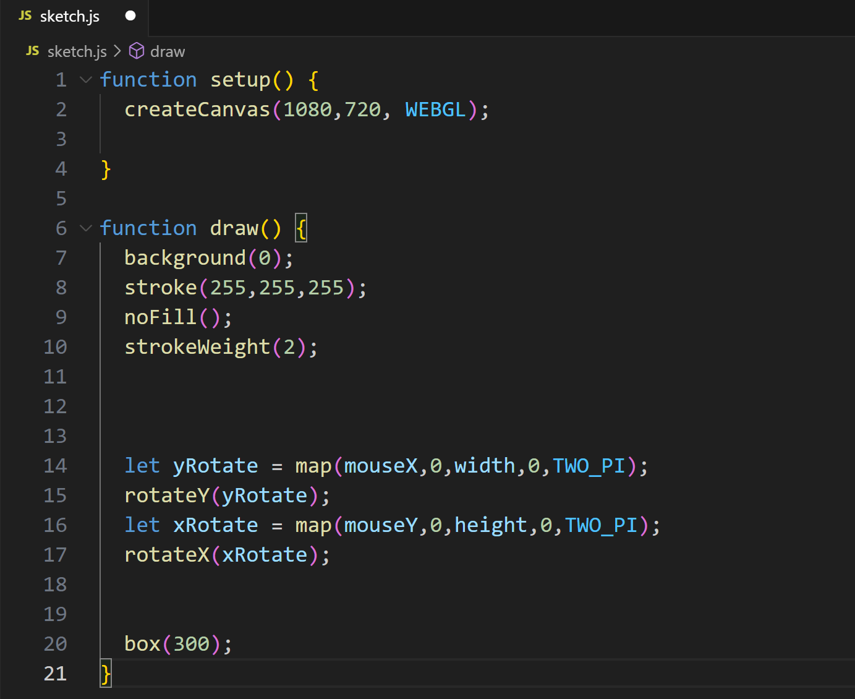The height and width of the screenshot is (699, 855).
Task: Collapse the draw function fold chevron
Action: (x=86, y=228)
